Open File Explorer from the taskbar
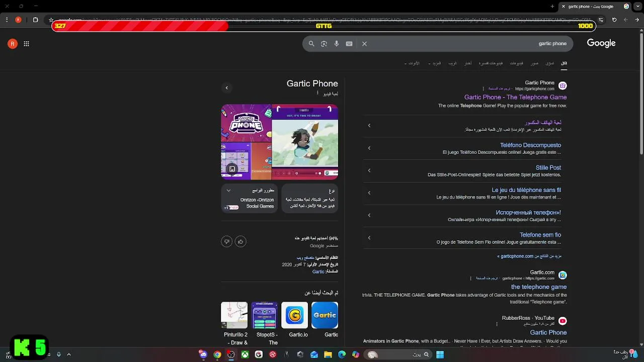Image resolution: width=644 pixels, height=362 pixels. [x=328, y=354]
